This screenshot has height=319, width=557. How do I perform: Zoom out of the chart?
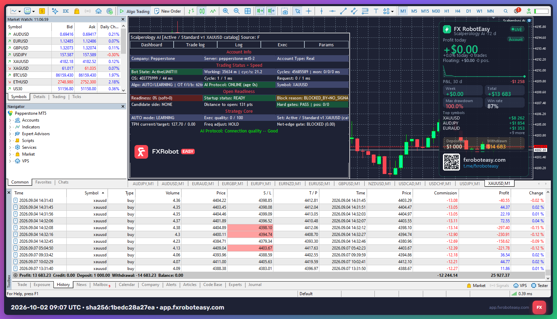[x=237, y=11]
